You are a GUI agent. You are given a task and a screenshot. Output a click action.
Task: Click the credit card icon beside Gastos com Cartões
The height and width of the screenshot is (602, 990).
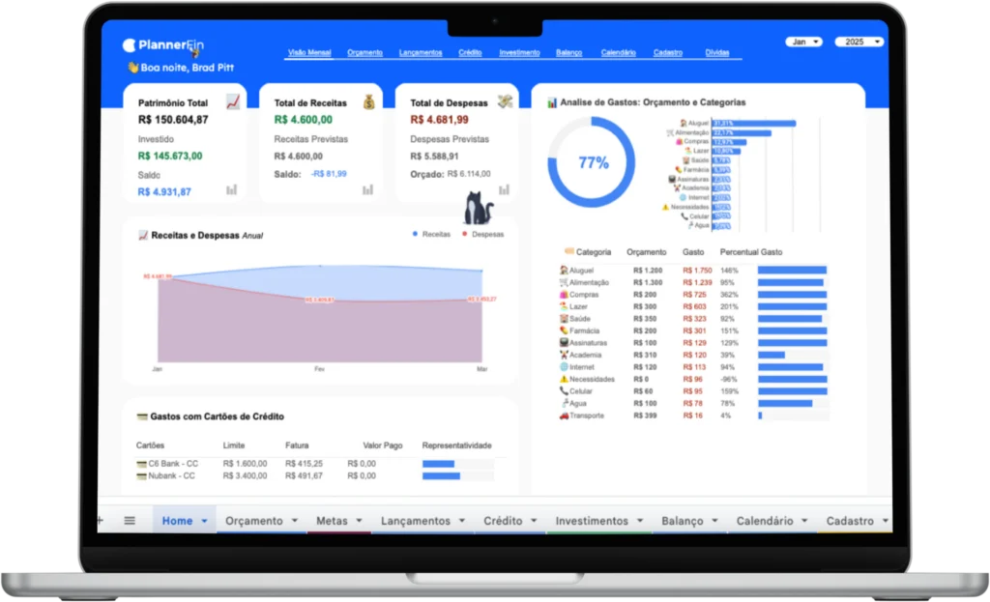pos(142,416)
